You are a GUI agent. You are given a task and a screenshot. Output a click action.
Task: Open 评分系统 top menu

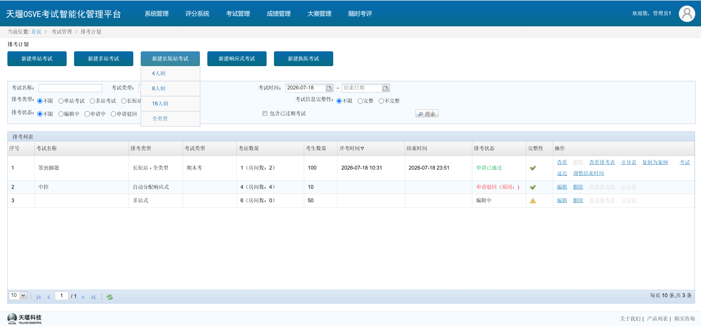tap(197, 14)
